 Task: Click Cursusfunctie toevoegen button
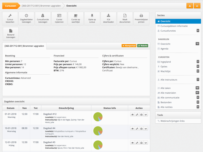(x=43, y=18)
